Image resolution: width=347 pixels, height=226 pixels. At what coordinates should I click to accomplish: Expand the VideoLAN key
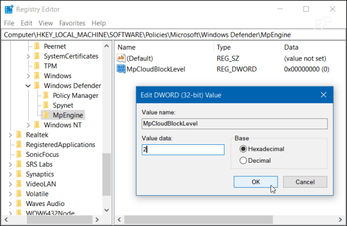click(10, 184)
